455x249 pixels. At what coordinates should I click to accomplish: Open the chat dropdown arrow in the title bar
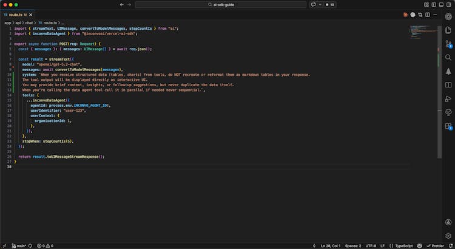tap(321, 4)
